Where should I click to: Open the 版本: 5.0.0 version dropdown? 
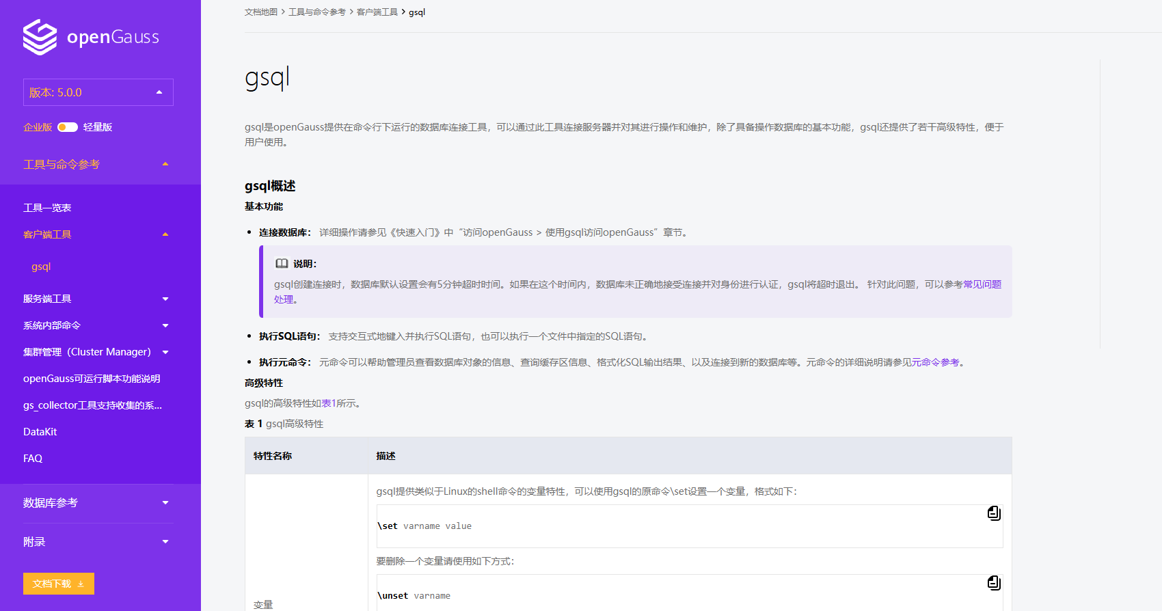tap(98, 92)
